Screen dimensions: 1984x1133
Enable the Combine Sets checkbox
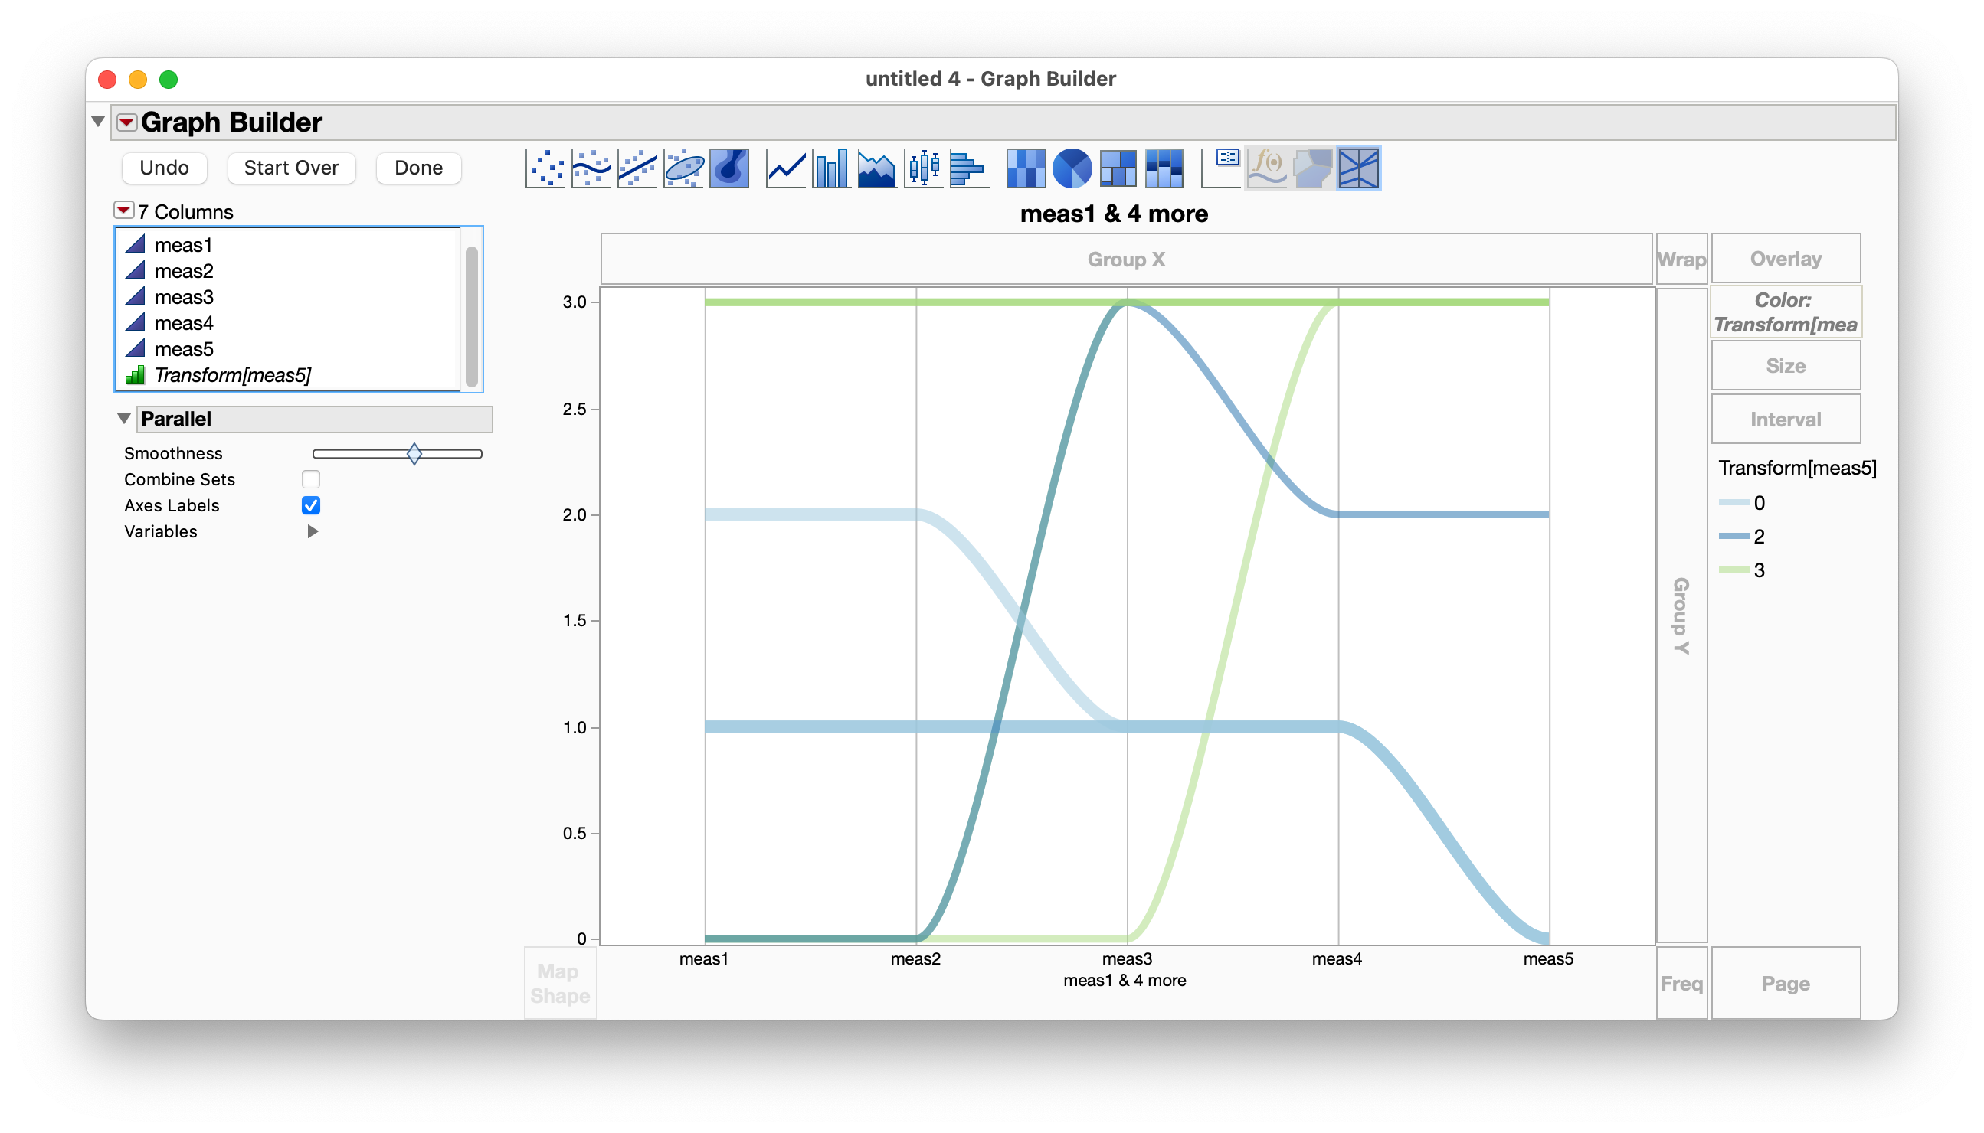311,479
